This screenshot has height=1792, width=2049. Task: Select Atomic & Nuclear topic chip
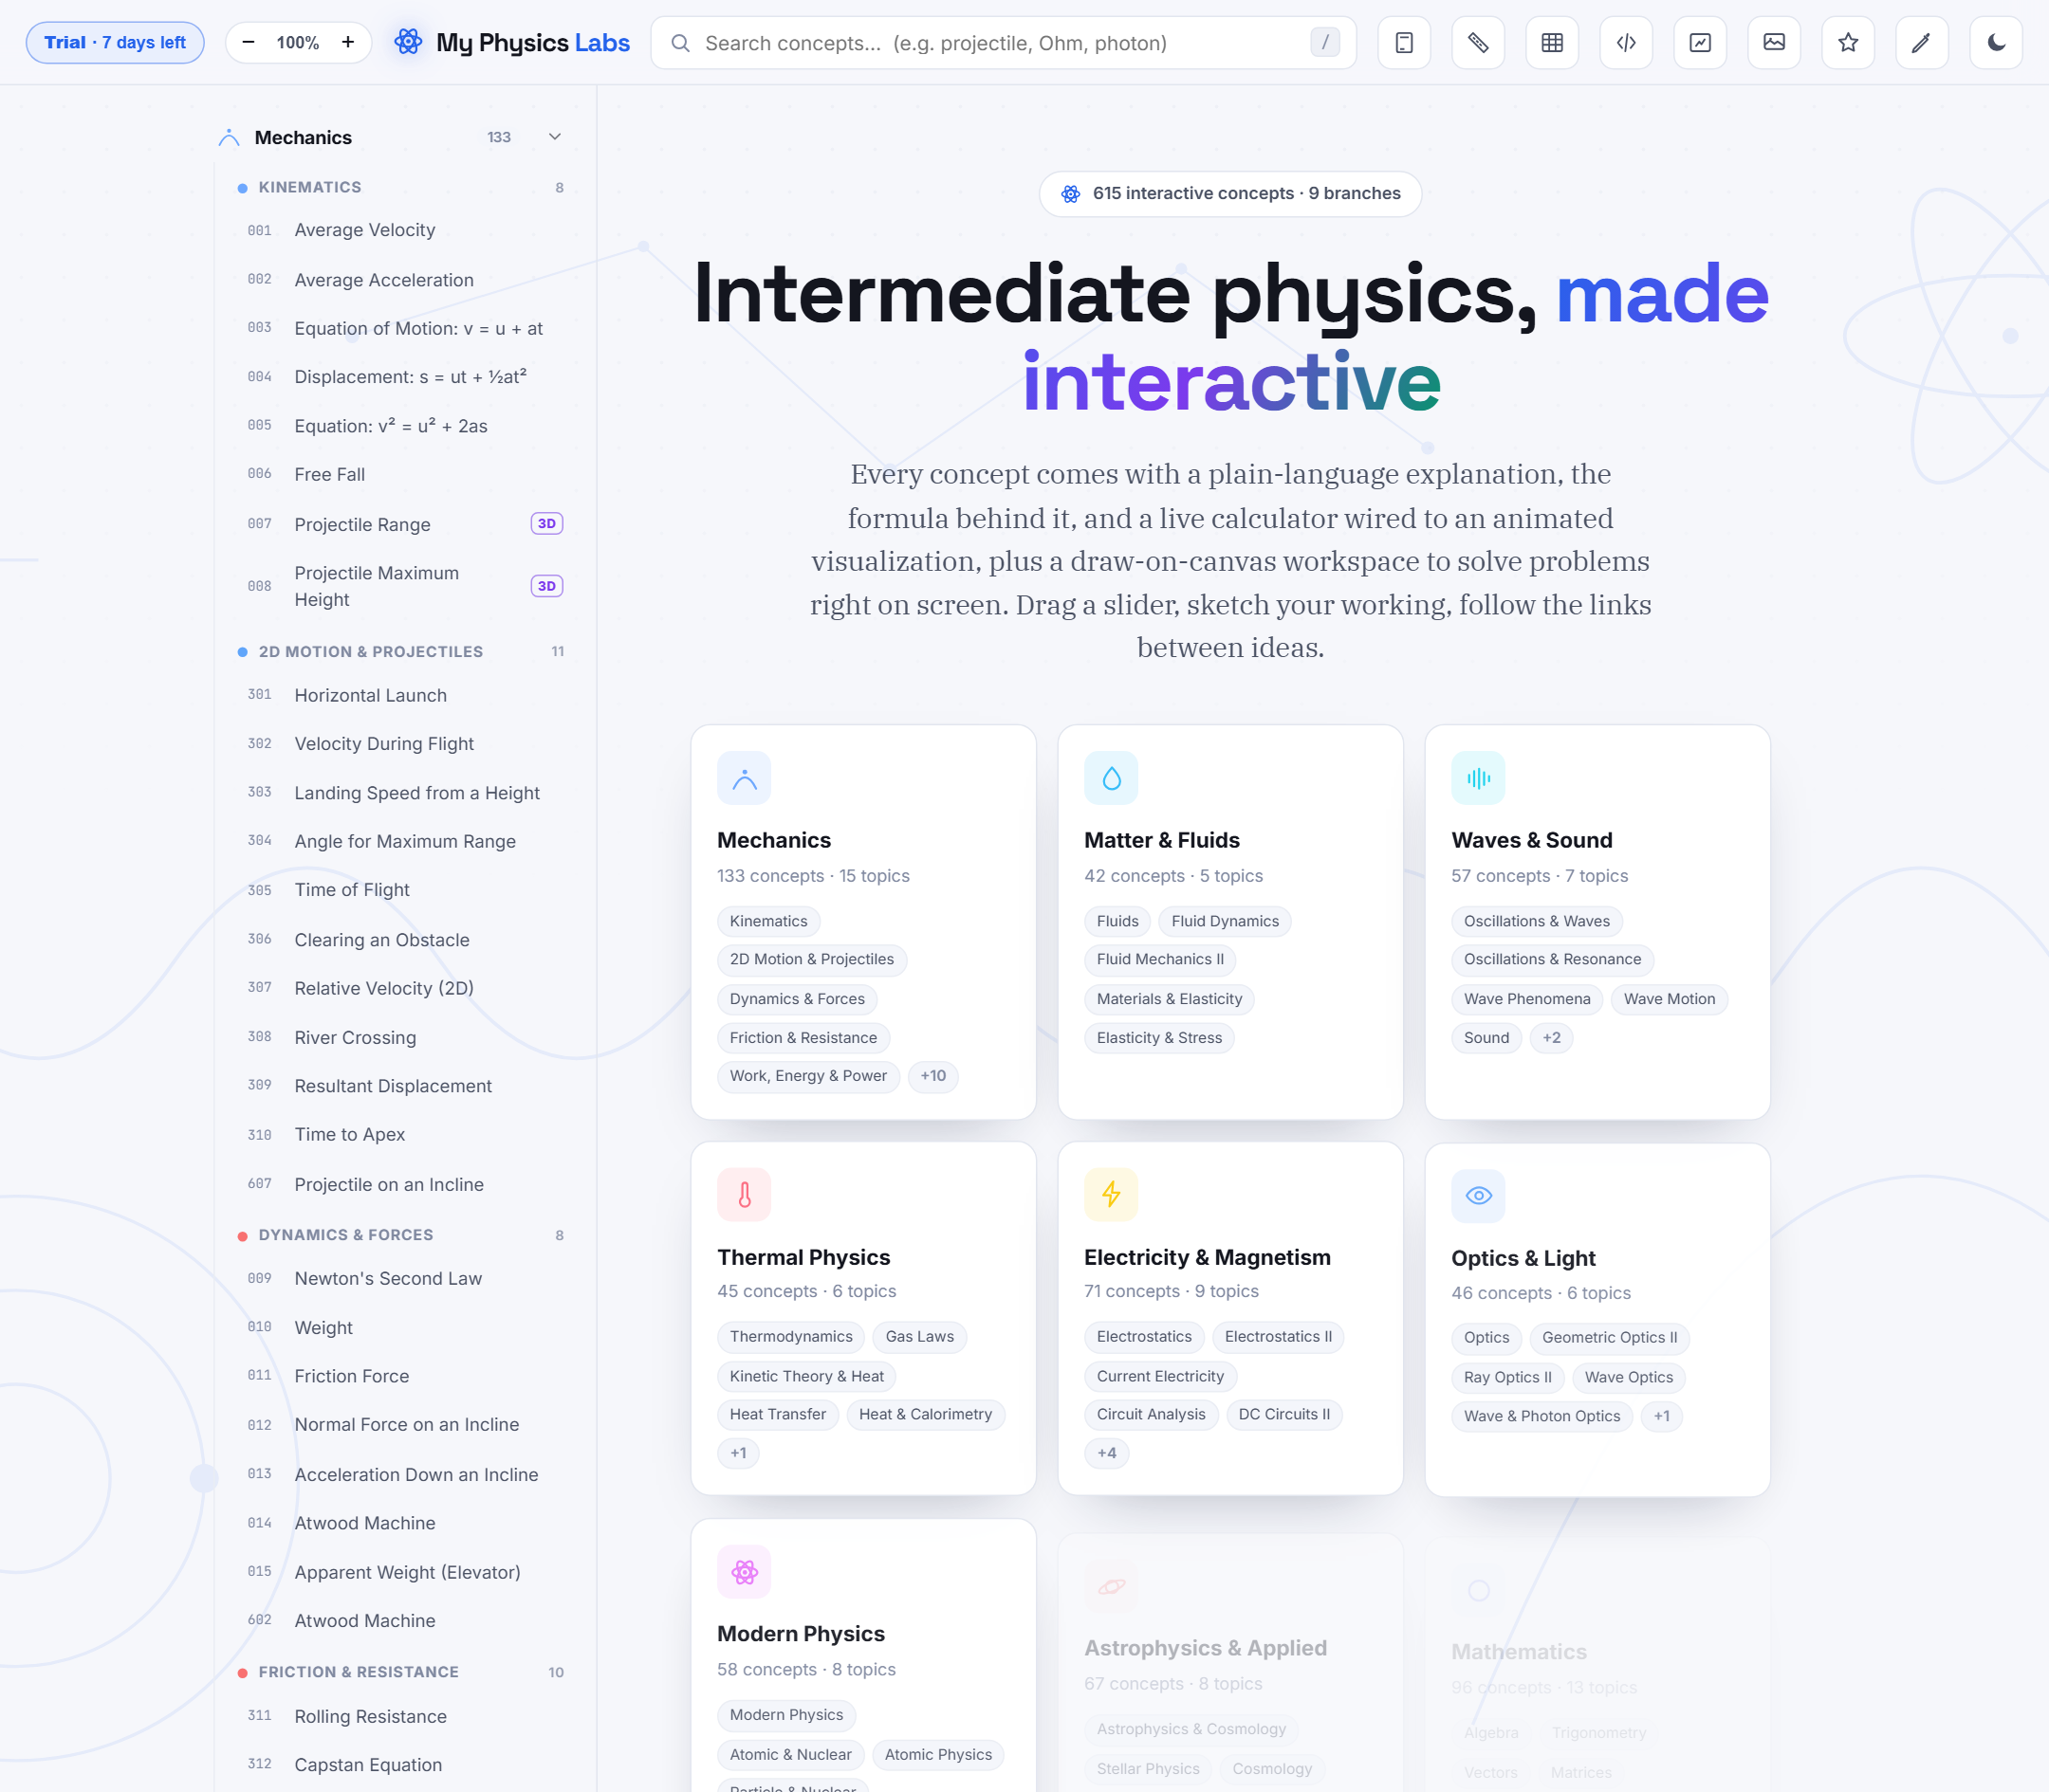pyautogui.click(x=790, y=1755)
